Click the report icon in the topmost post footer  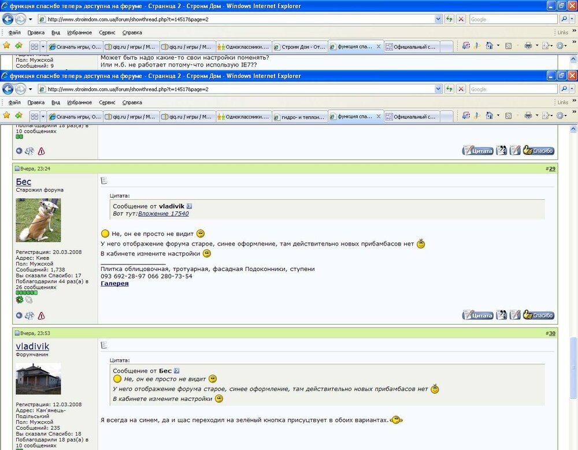[x=41, y=151]
